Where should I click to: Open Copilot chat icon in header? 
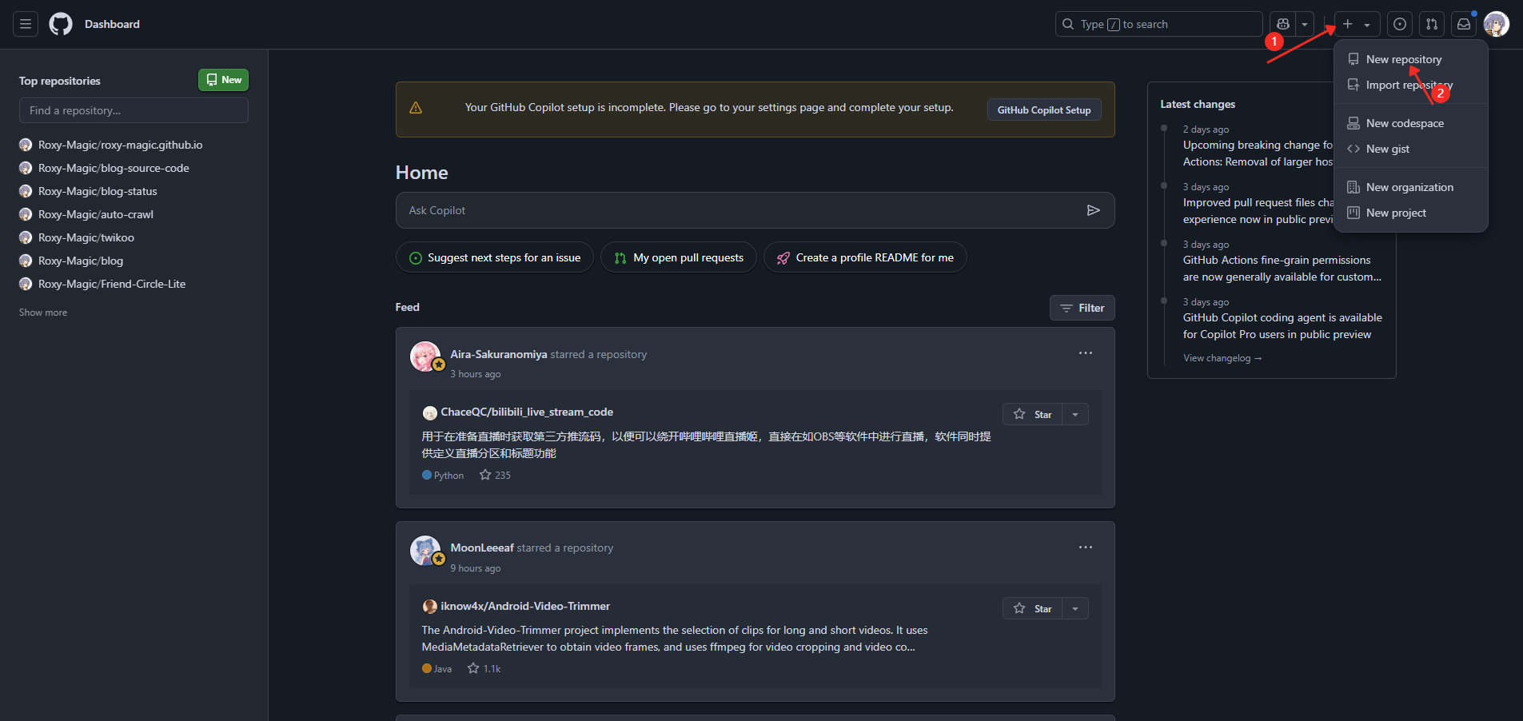pyautogui.click(x=1283, y=24)
